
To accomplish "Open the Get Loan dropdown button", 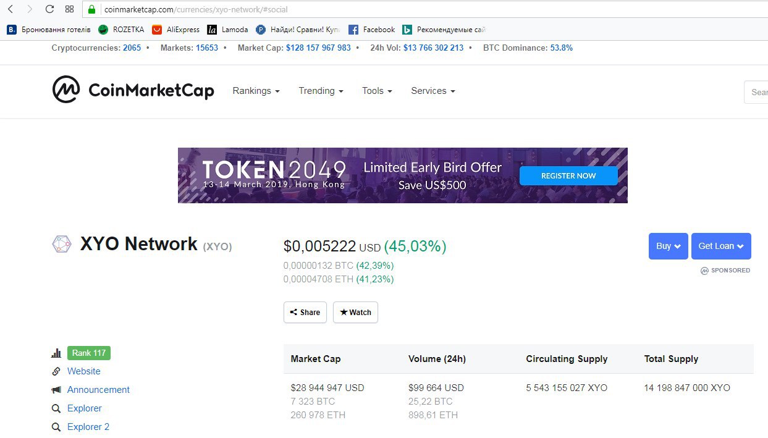I will 721,246.
